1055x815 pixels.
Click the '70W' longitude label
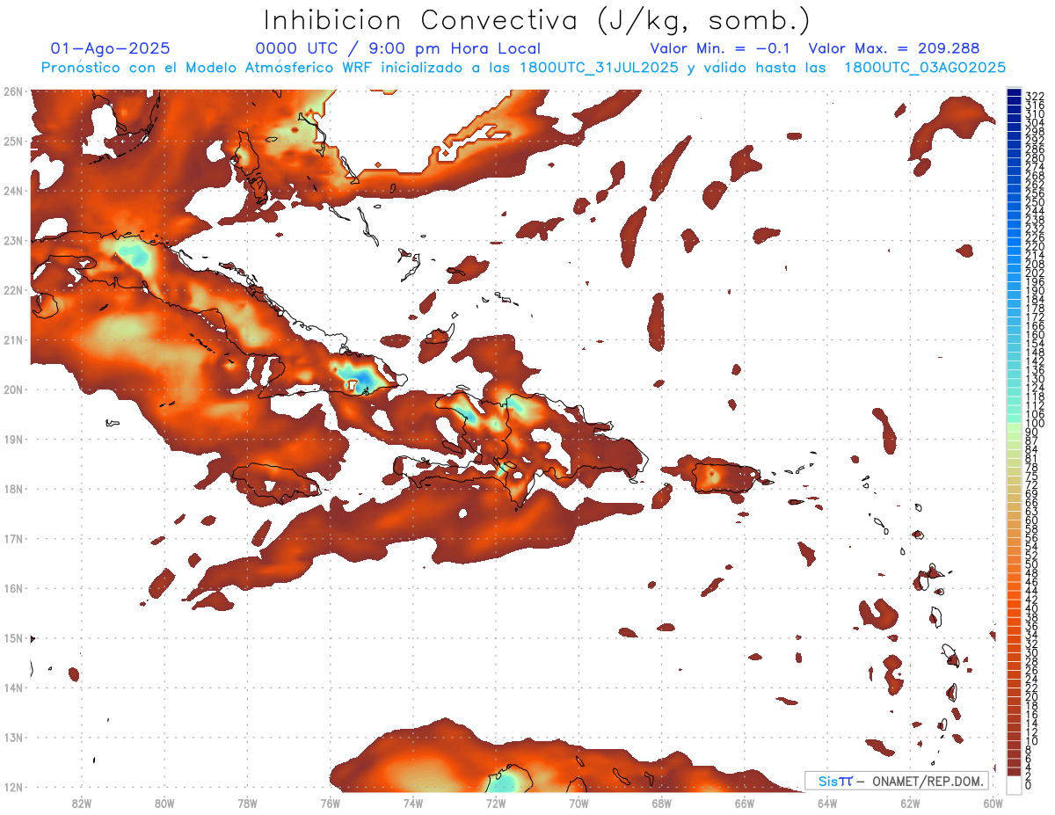tap(578, 802)
